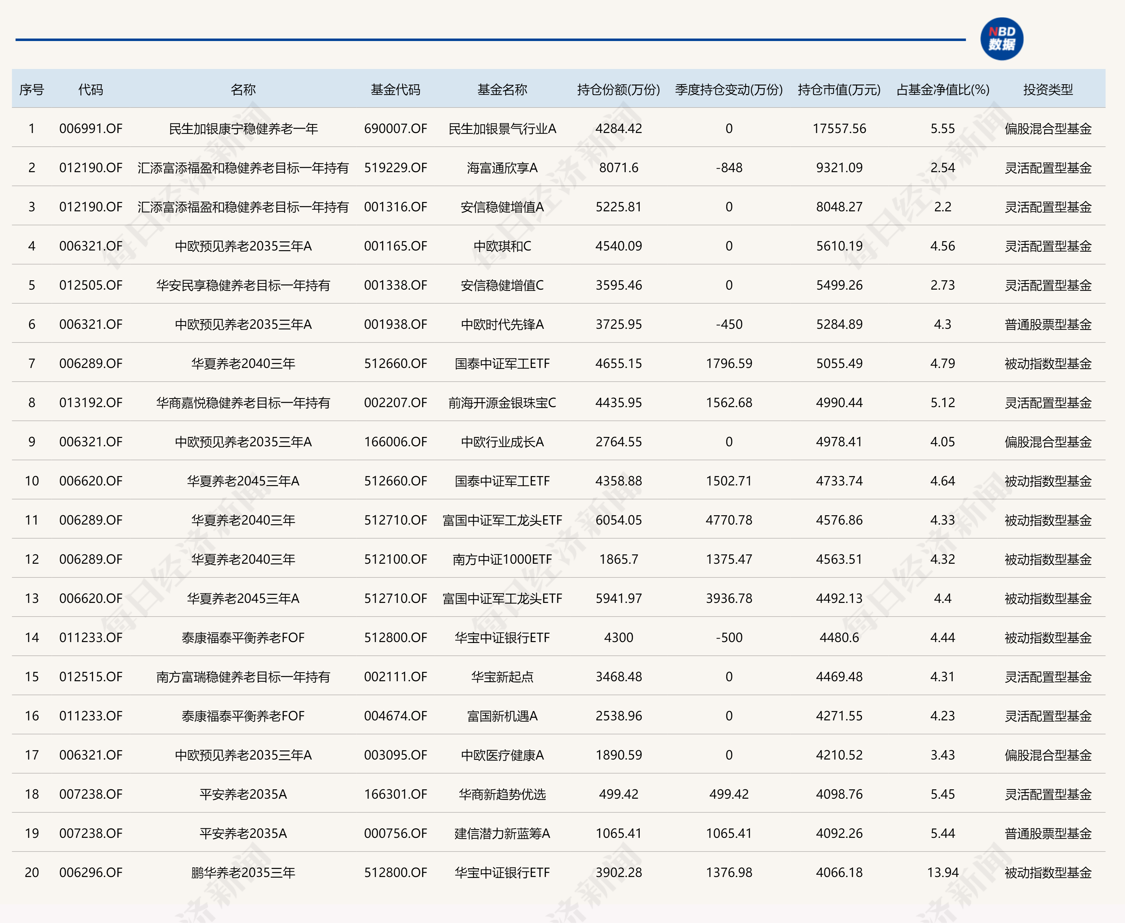Screen dimensions: 1125x923
Task: Select the 华商嘉悦稳健养老目标一年持有 cell
Action: pos(243,403)
